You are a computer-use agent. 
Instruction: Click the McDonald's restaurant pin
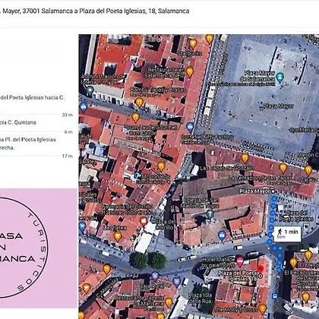point(161,166)
